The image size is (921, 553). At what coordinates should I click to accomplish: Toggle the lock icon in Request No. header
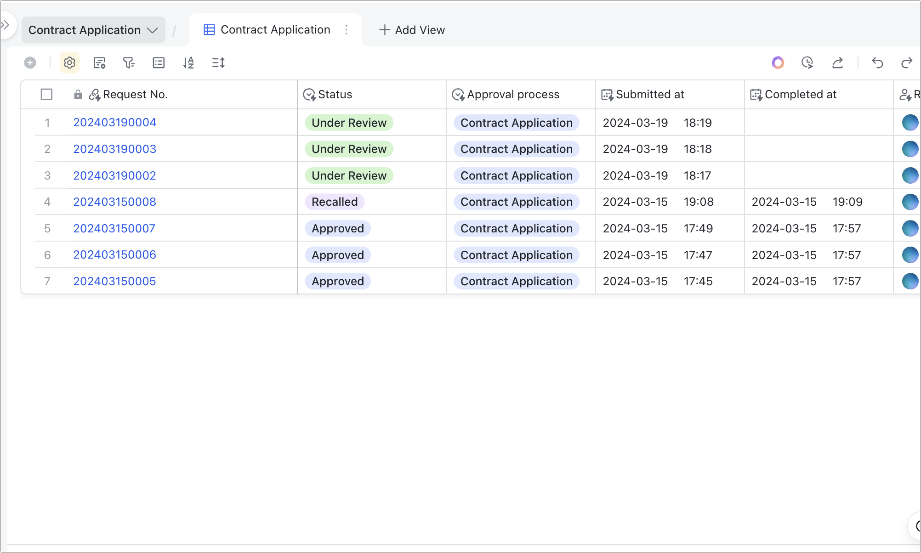(78, 94)
